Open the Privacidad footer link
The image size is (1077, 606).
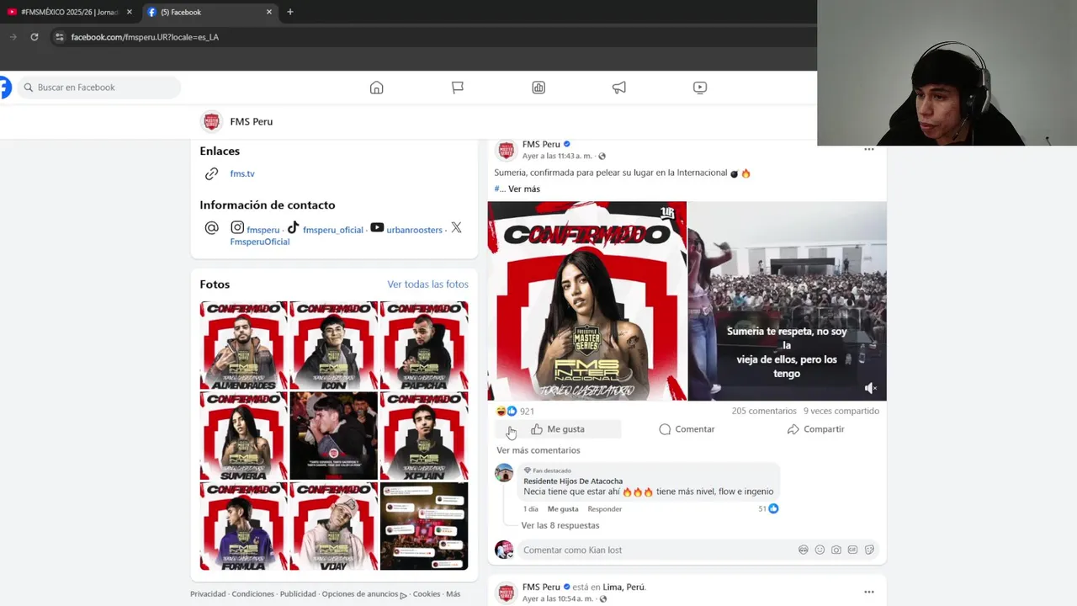tap(208, 594)
